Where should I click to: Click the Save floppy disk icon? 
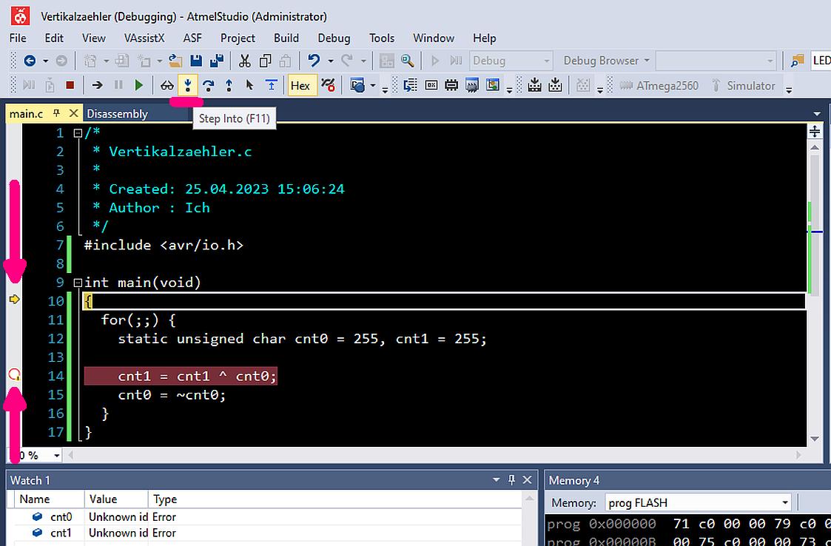click(196, 61)
